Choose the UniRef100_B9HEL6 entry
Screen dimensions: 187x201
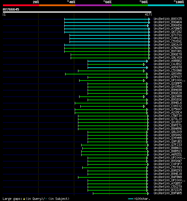click(168, 103)
